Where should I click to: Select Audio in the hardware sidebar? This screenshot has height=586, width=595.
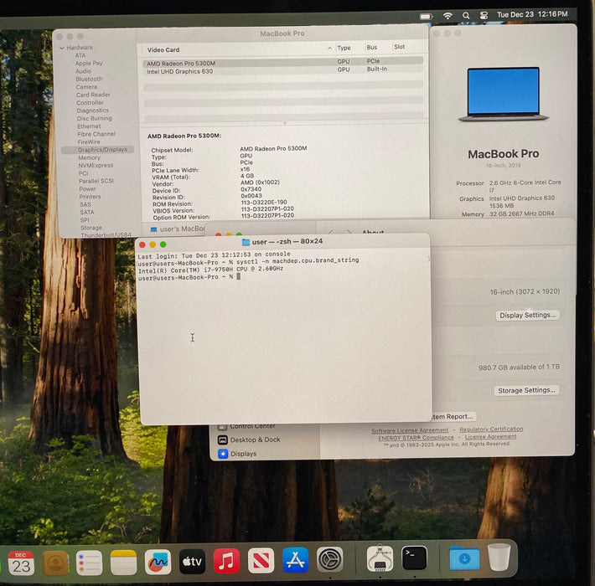tap(83, 71)
